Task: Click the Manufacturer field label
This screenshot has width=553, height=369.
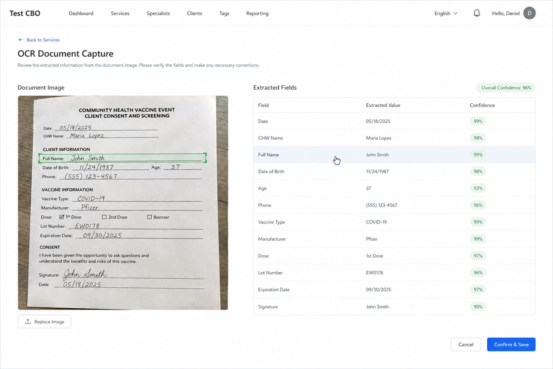Action: point(272,239)
